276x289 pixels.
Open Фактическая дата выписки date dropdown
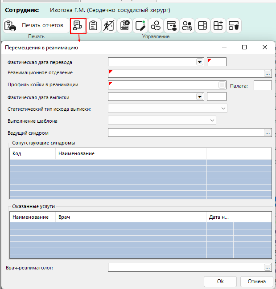click(x=200, y=96)
